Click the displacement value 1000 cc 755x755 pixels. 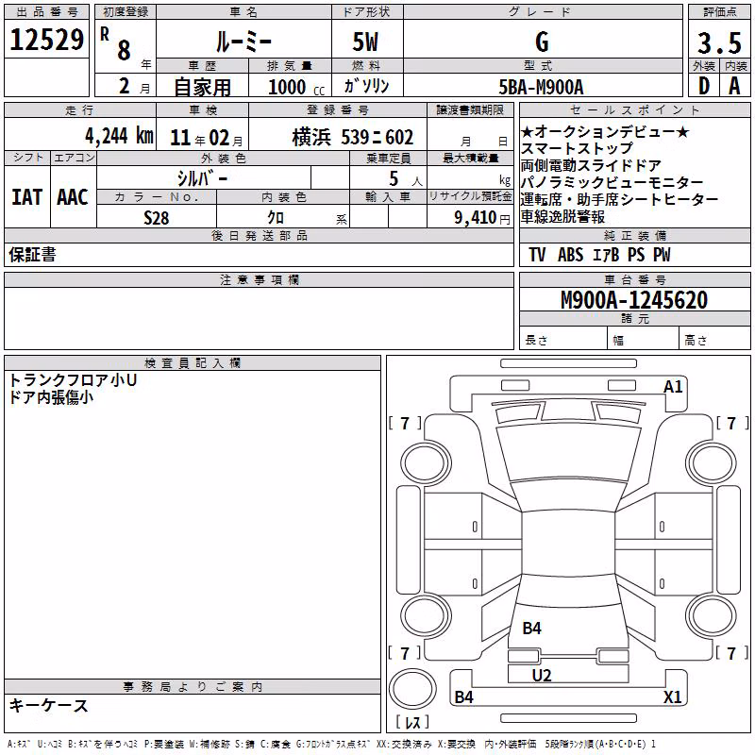pyautogui.click(x=296, y=87)
